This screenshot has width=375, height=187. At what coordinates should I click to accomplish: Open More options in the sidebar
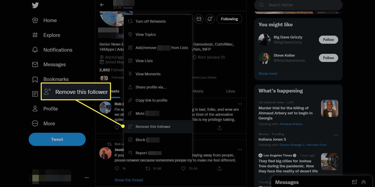[49, 123]
